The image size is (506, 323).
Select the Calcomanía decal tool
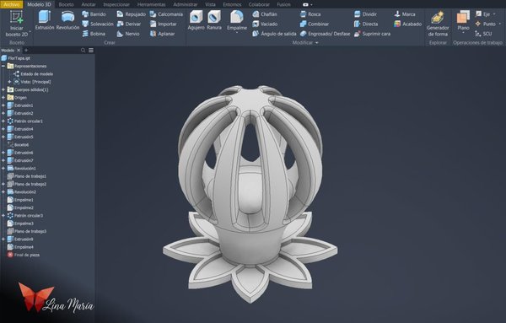(166, 14)
